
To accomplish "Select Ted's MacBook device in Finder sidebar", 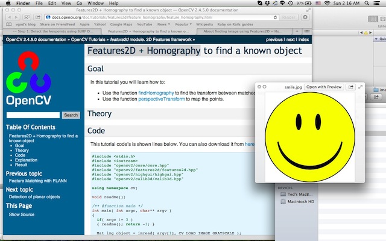I will (297, 194).
